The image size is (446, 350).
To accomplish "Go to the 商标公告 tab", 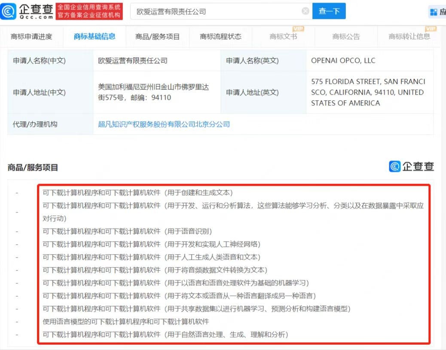I will tap(346, 37).
